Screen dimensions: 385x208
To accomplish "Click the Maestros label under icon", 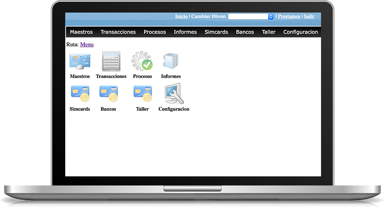I will 80,76.
